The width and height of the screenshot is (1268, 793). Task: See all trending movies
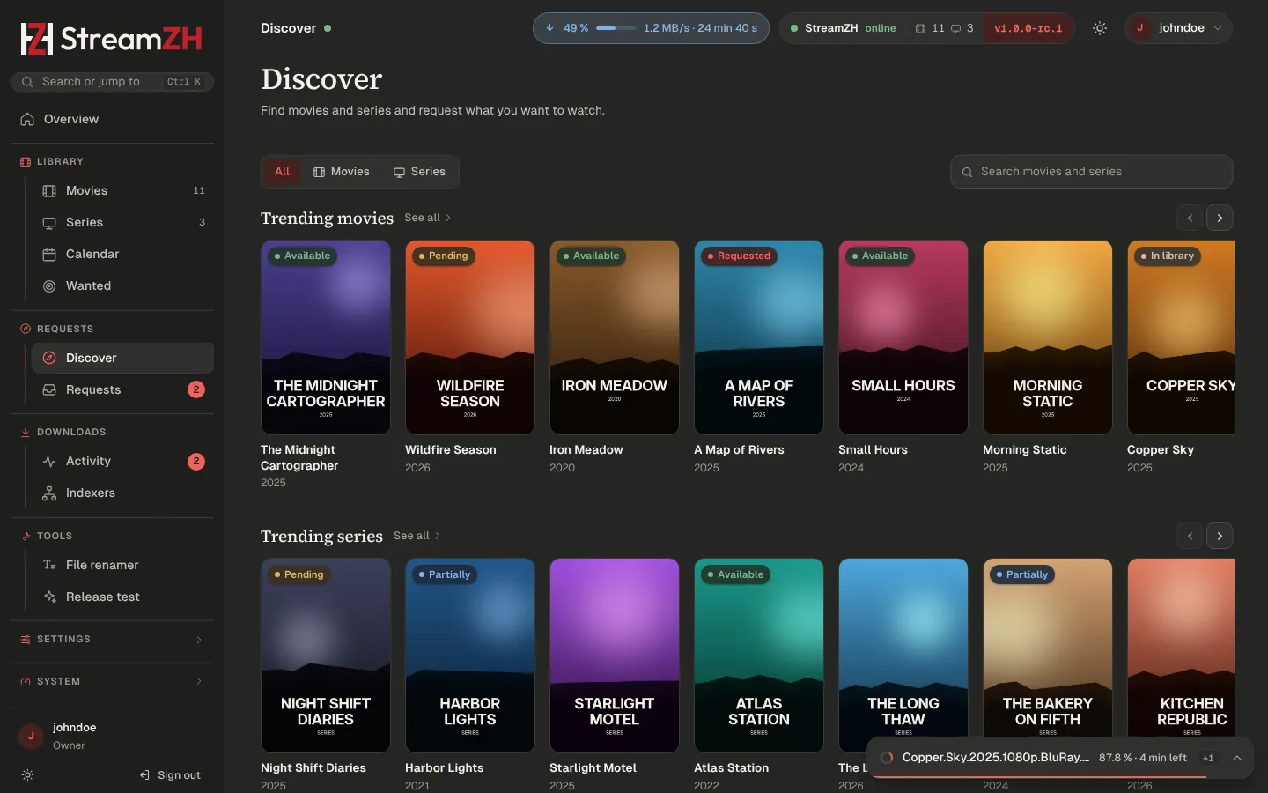(428, 218)
